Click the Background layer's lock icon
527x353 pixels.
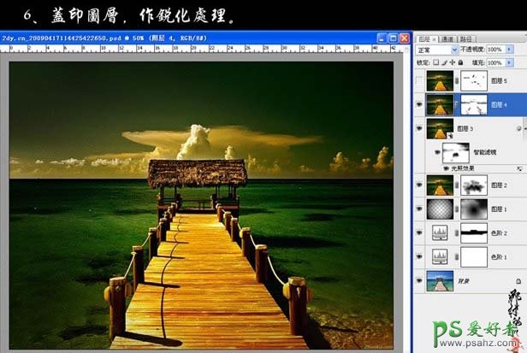point(519,281)
